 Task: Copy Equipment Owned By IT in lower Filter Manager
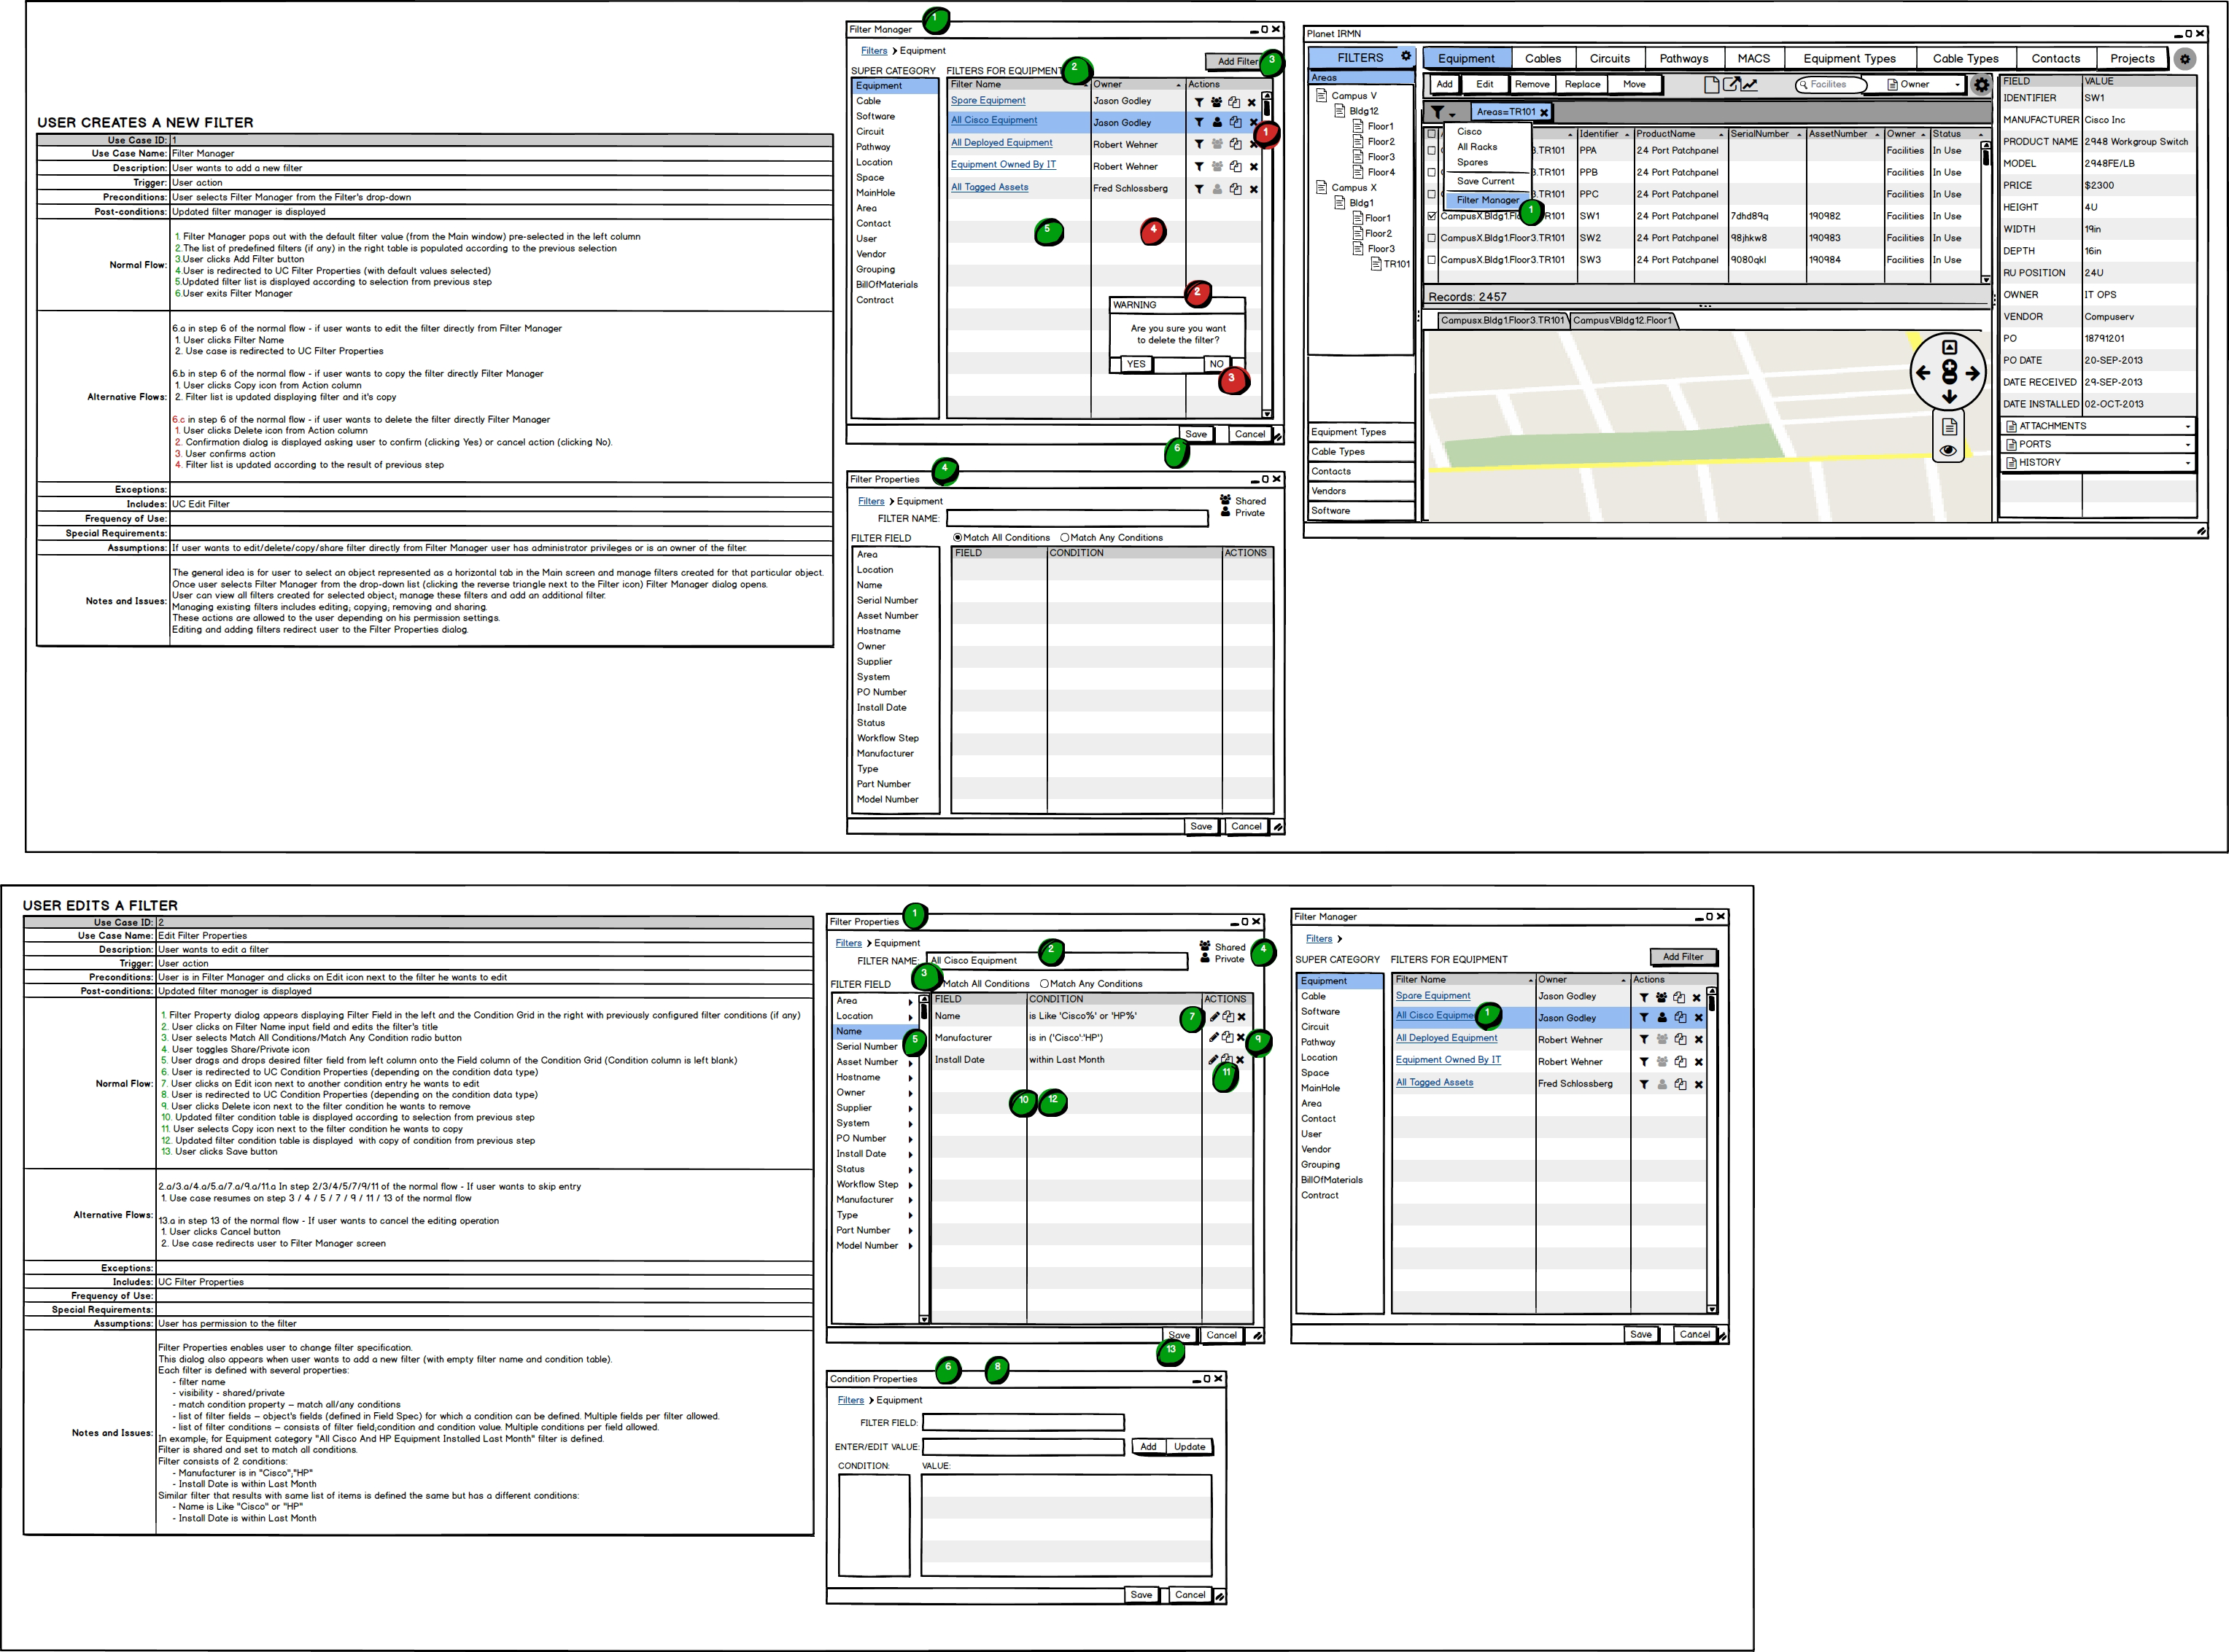tap(1680, 1062)
